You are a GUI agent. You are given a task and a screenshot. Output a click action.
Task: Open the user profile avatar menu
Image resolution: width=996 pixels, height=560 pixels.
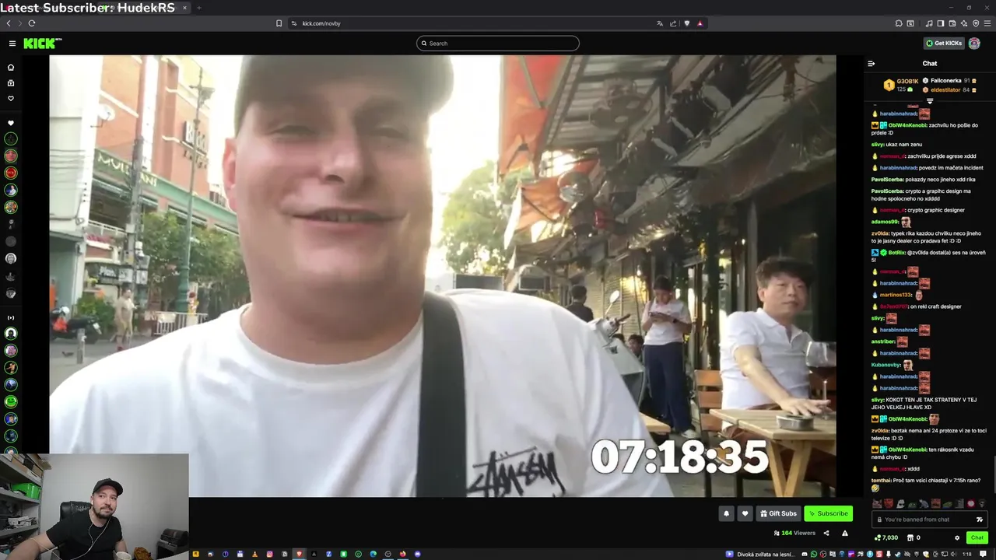974,44
